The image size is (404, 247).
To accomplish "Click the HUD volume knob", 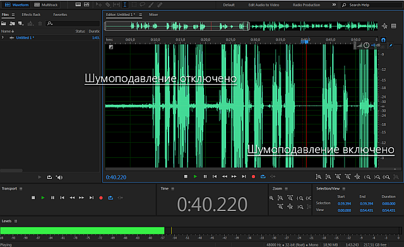I will [366, 45].
